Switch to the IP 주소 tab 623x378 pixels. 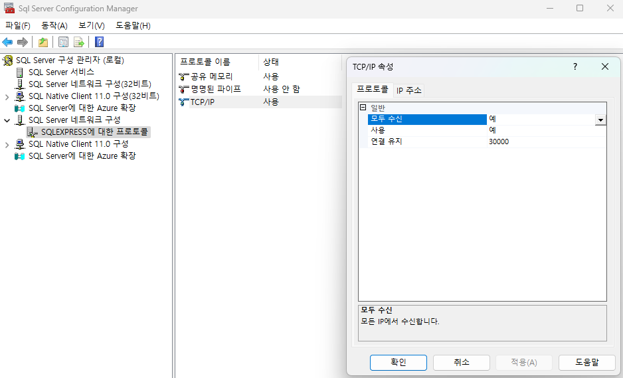click(x=409, y=90)
